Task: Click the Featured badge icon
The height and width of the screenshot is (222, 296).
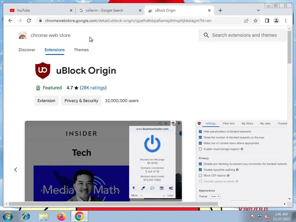Action: click(38, 88)
